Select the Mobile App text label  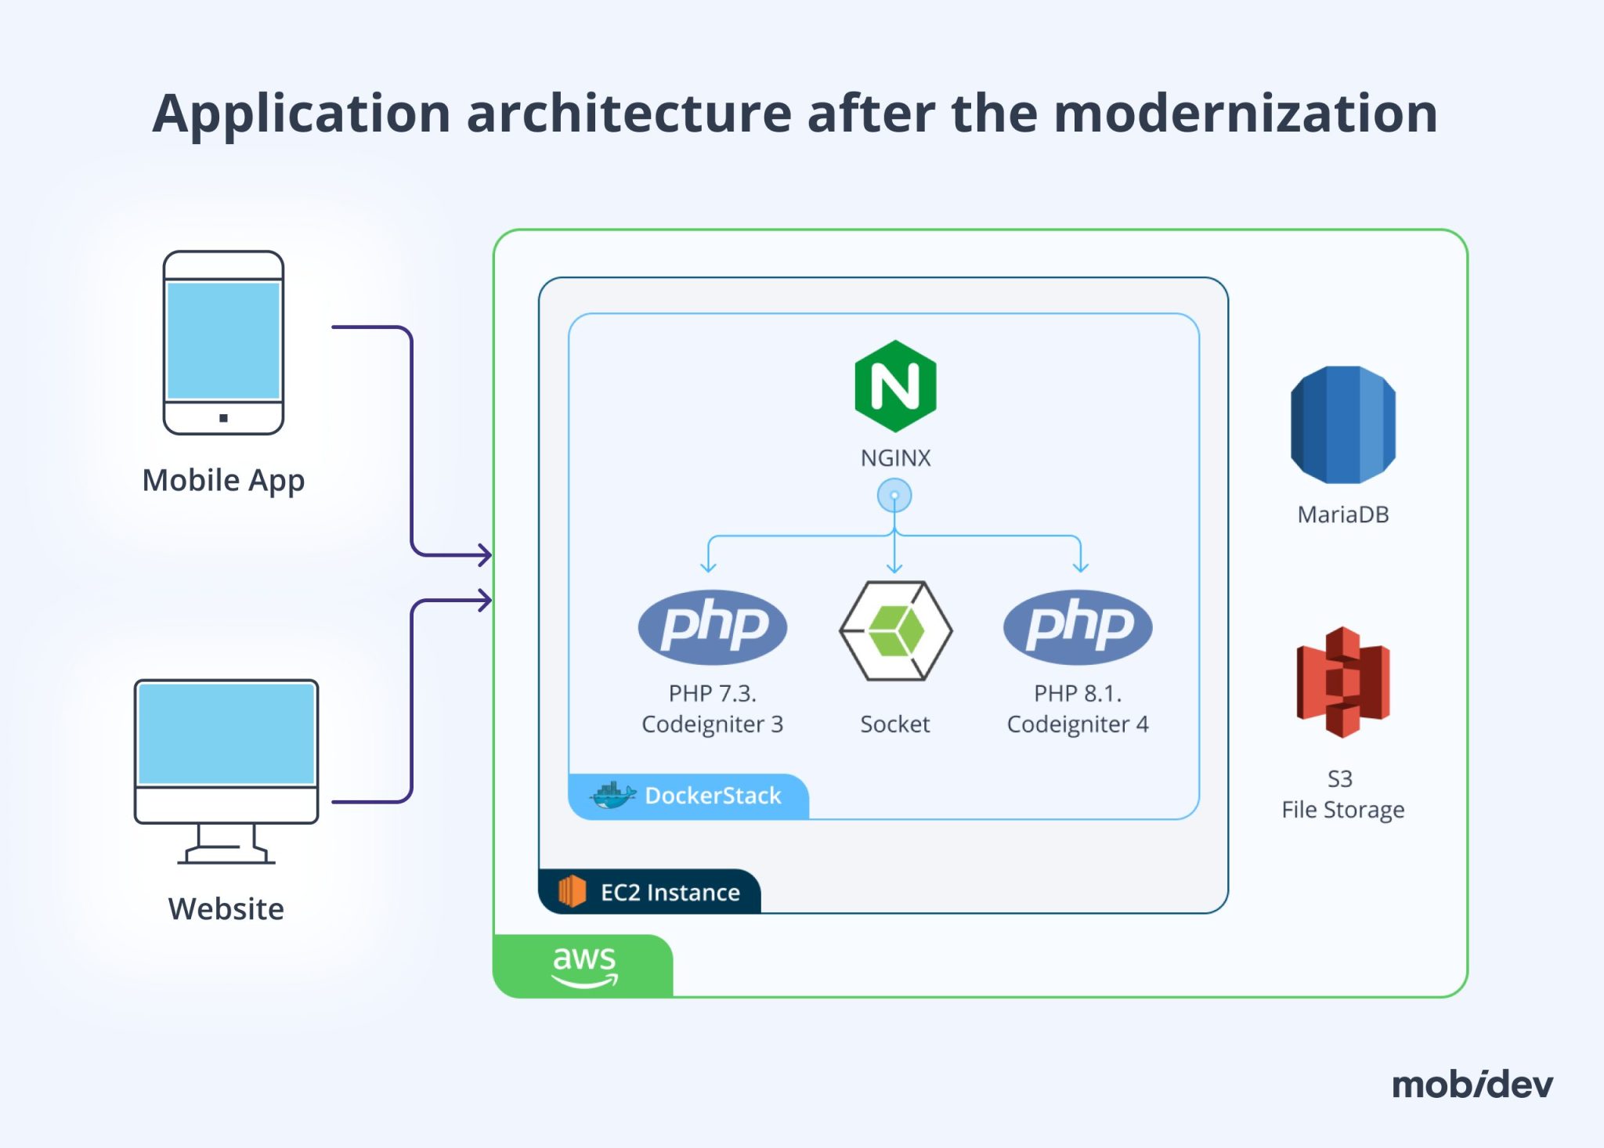(x=223, y=481)
